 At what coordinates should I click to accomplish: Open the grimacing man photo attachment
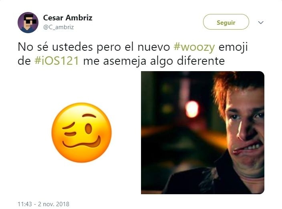tap(203, 133)
